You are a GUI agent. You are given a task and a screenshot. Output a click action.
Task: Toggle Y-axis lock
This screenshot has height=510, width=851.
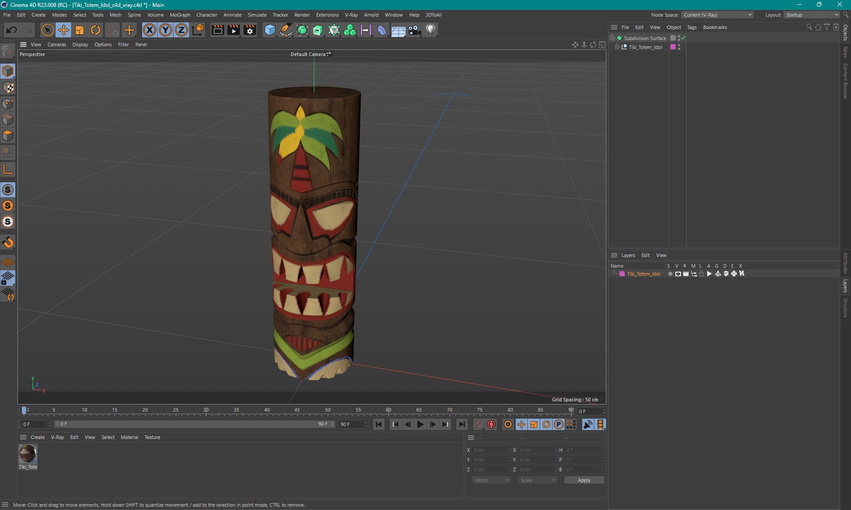[165, 30]
